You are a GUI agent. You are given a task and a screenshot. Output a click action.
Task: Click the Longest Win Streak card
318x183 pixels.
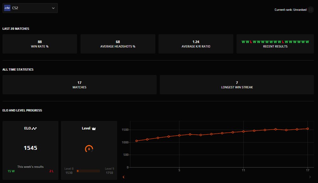point(237,85)
